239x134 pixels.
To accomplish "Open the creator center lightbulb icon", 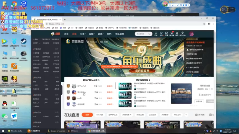I will (x=183, y=33).
